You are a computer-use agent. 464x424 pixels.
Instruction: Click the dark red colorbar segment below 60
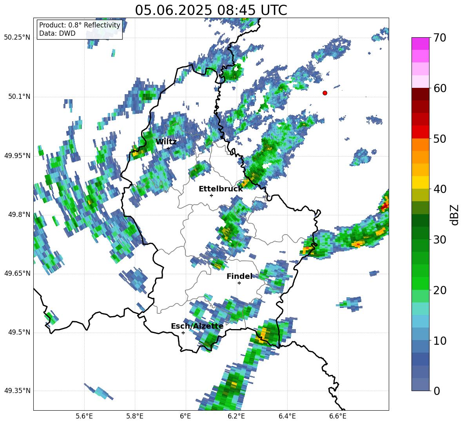(x=420, y=94)
